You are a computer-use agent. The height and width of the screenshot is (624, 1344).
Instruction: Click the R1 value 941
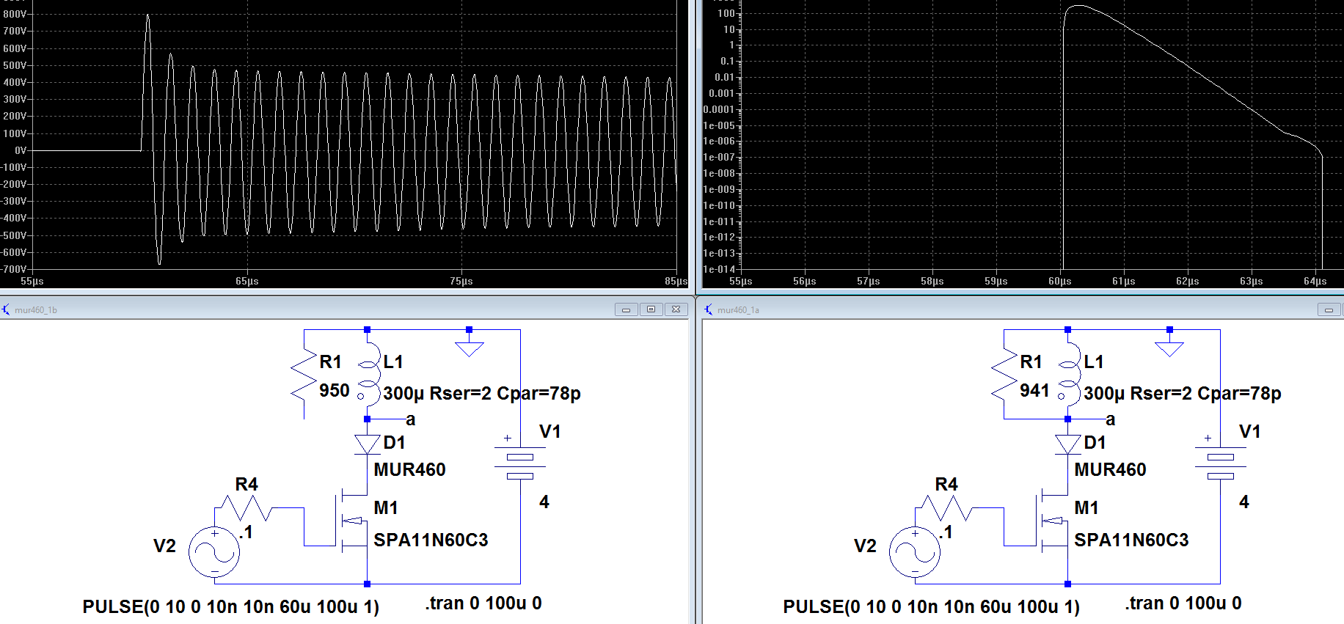[x=1034, y=391]
